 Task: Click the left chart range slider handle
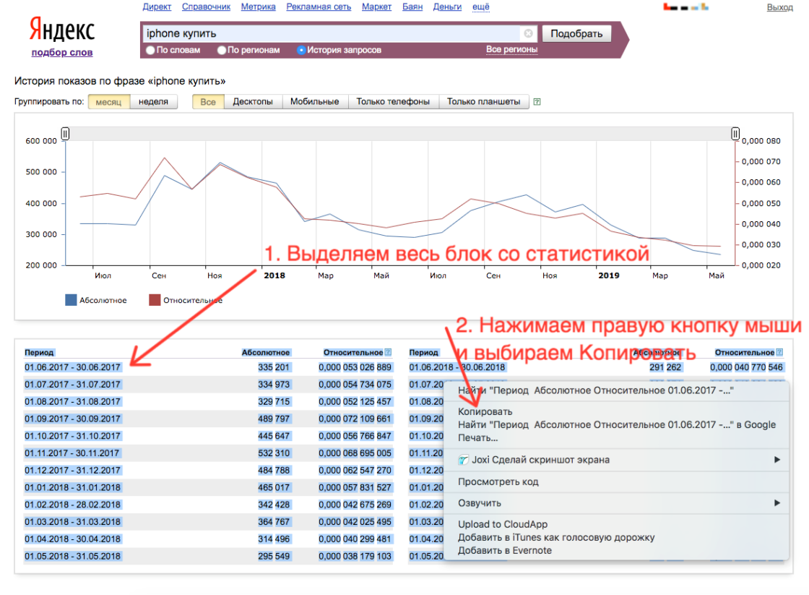[65, 134]
